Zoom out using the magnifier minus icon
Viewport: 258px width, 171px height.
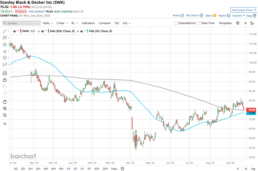4,115
